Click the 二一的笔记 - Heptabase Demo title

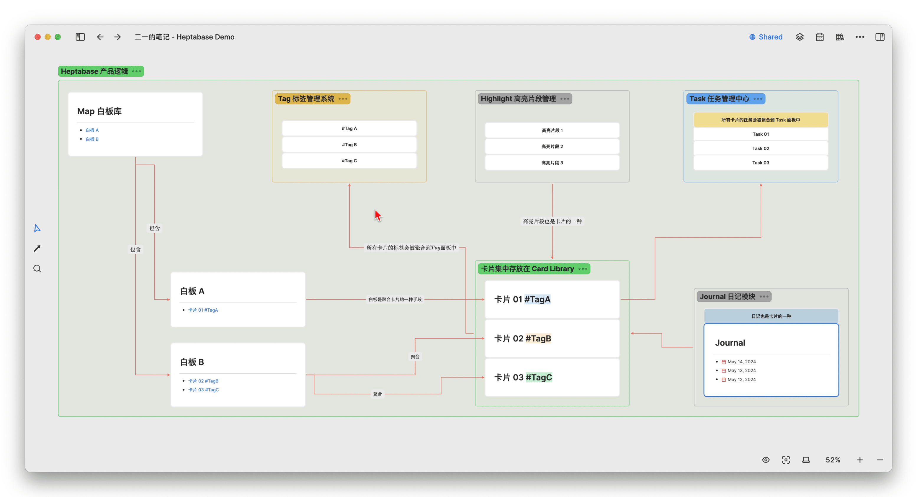coord(184,37)
